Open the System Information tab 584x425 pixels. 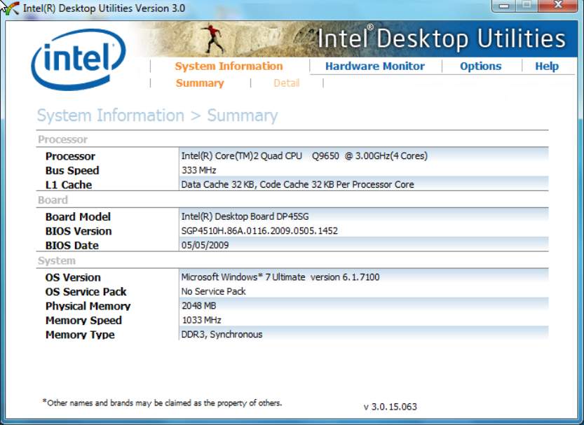tap(229, 67)
